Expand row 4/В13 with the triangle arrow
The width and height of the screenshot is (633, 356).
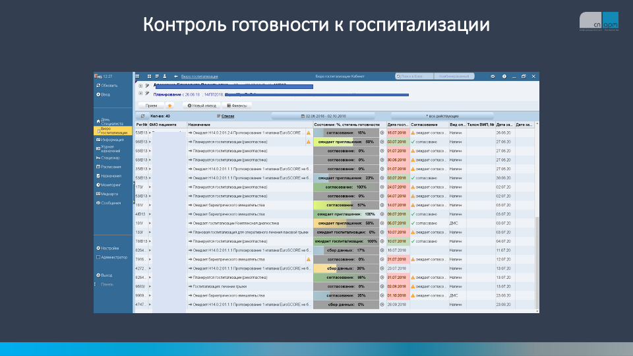[150, 214]
